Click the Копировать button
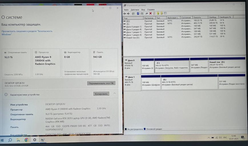248x146 pixels. click(101, 94)
